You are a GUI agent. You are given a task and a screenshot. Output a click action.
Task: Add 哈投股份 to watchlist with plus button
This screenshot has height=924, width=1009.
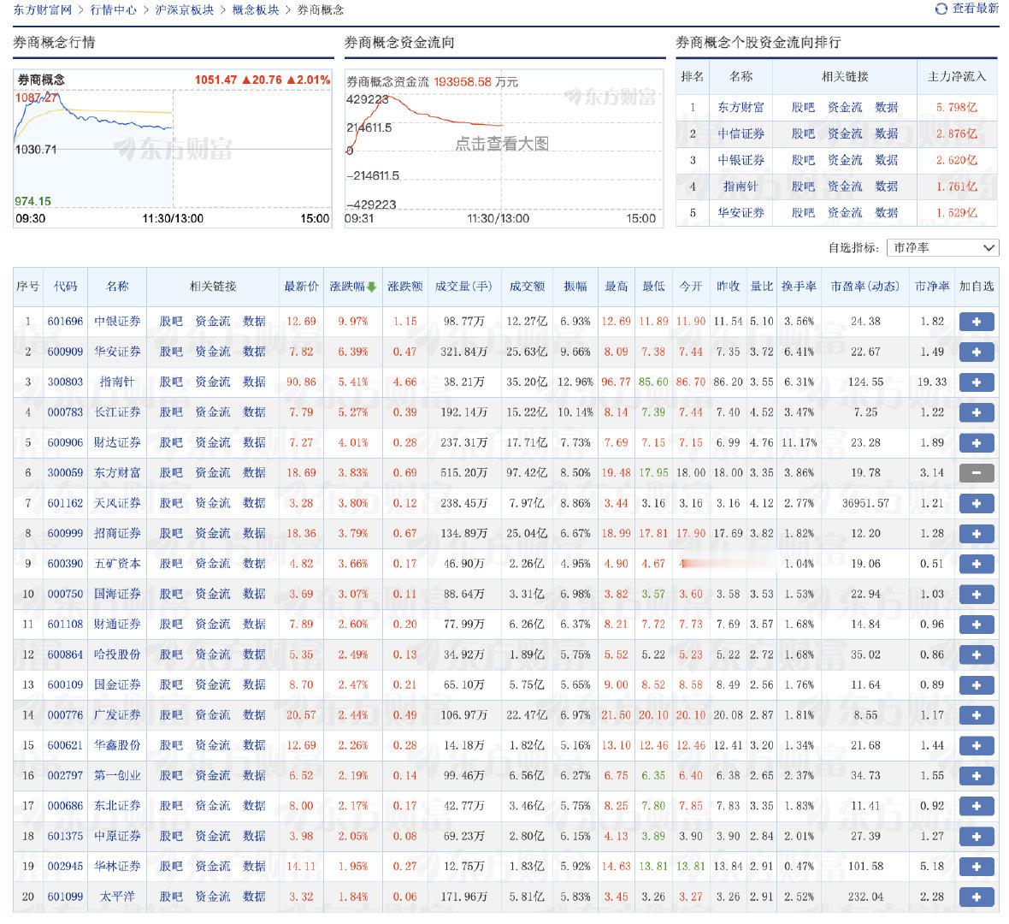977,654
